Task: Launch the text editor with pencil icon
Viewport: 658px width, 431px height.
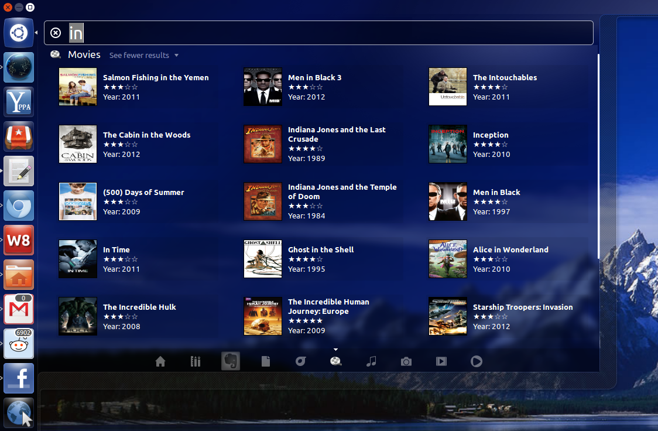Action: click(x=19, y=171)
